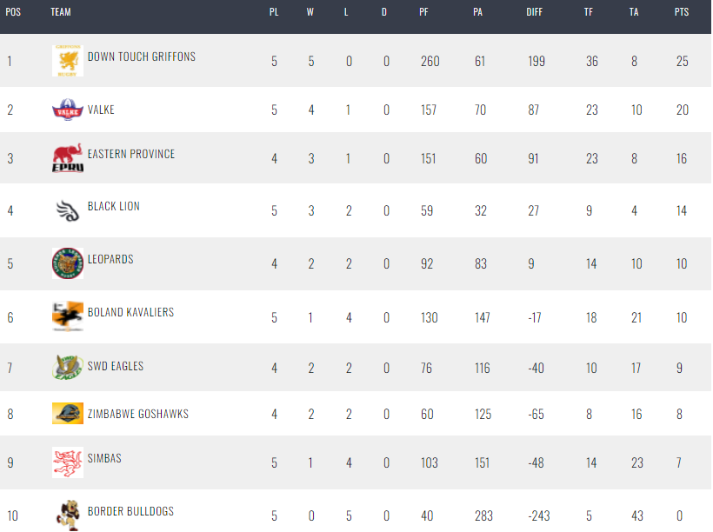
Task: Select the EASTERN PROVINCE team name
Action: pyautogui.click(x=131, y=154)
